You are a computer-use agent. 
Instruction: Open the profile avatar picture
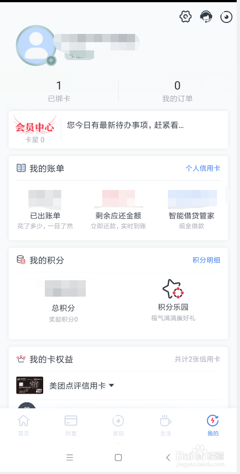[36, 45]
